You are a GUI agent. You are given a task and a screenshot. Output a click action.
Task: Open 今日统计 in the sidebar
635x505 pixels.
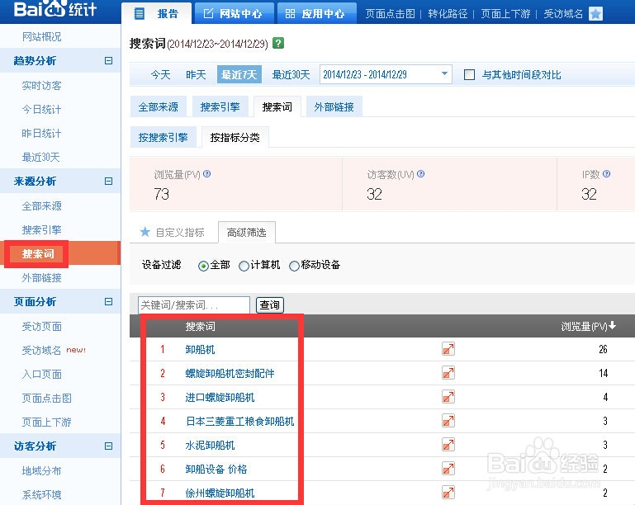coord(42,109)
